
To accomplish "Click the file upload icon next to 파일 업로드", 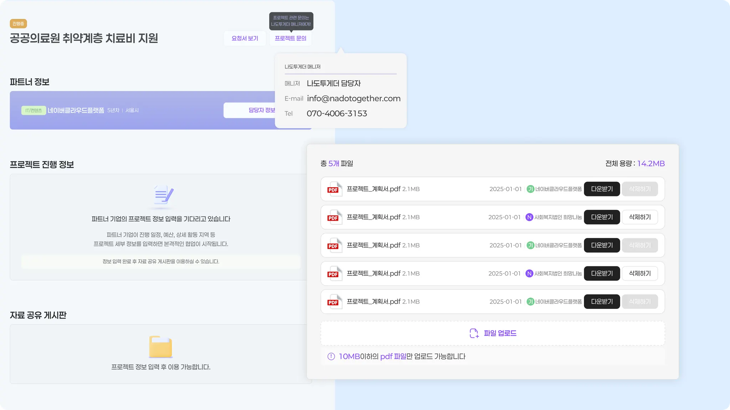I will coord(474,333).
